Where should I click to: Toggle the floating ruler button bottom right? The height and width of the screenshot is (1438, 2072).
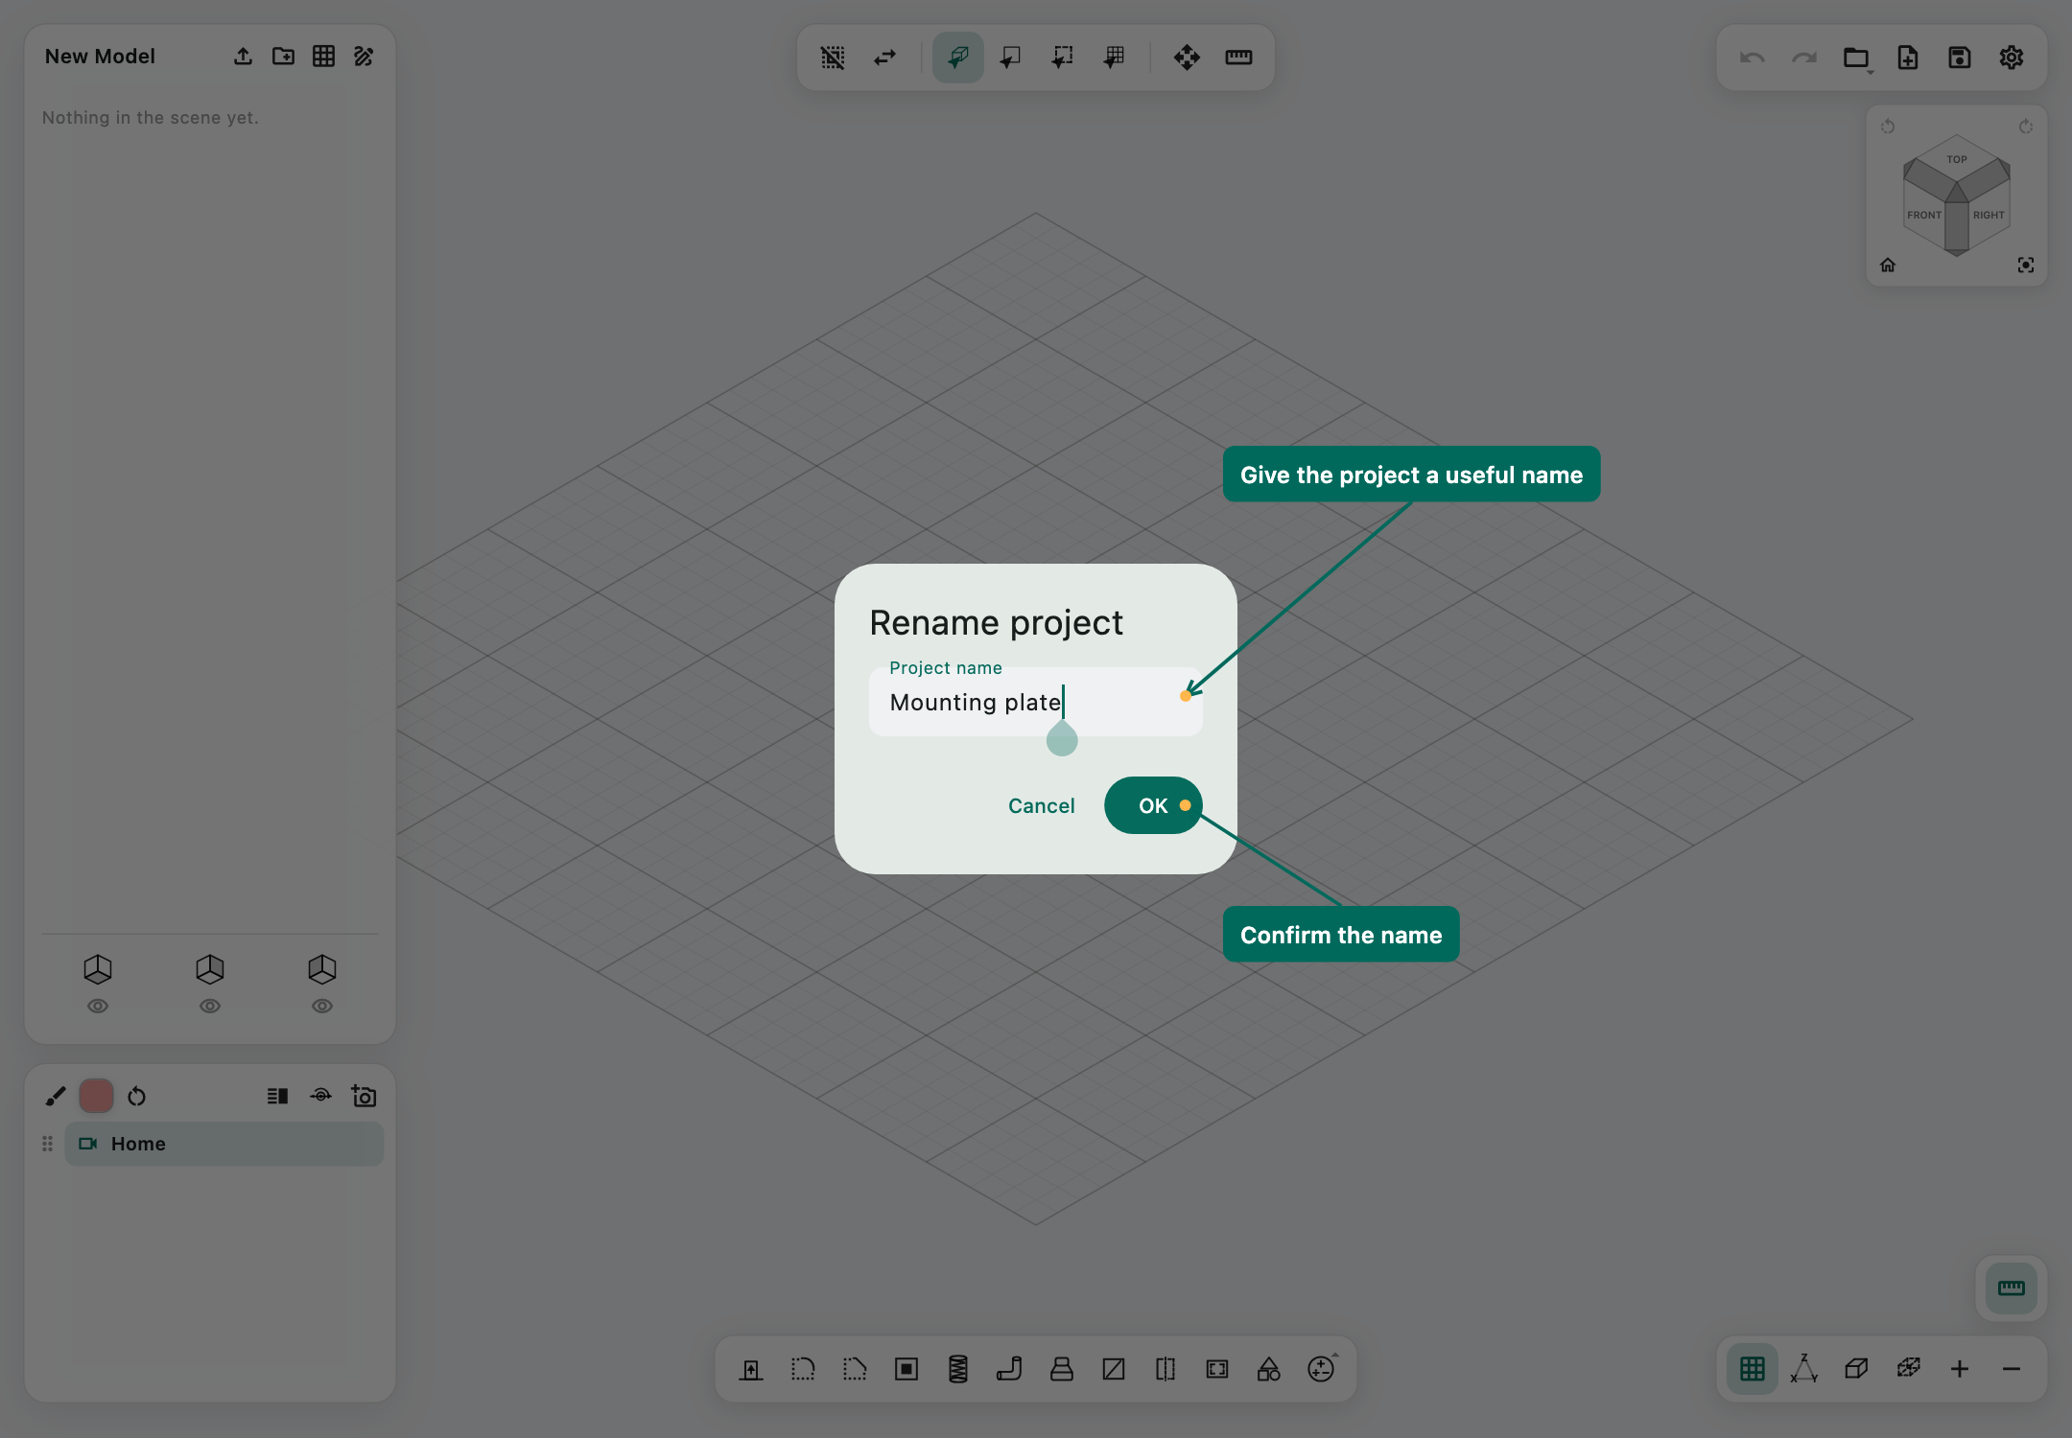click(2012, 1288)
